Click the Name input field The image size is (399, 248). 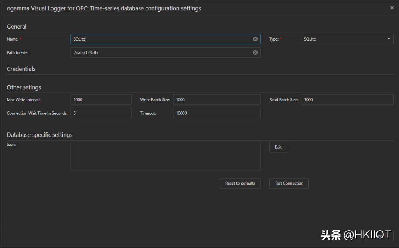click(166, 39)
